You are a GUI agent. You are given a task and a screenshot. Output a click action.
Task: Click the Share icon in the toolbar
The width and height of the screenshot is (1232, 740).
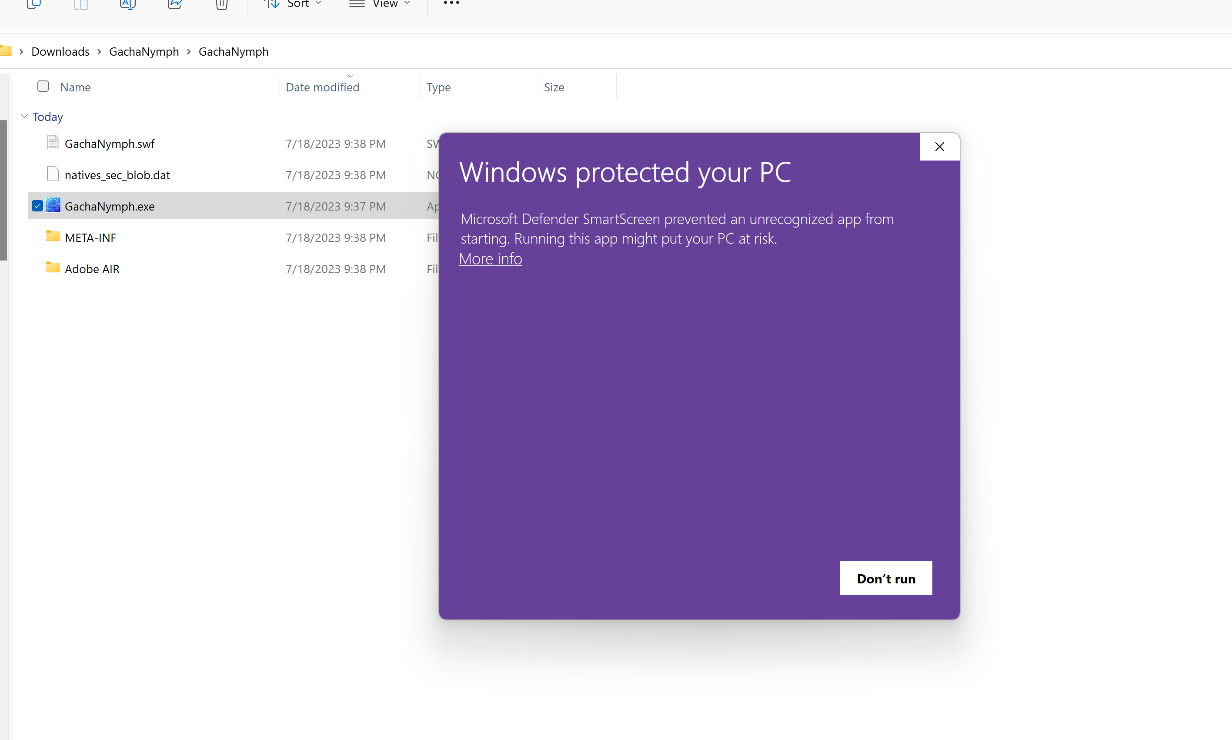pos(175,4)
